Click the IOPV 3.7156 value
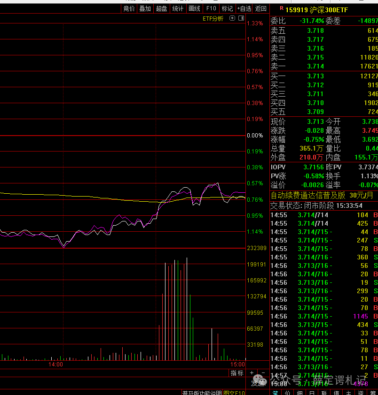This screenshot has height=395, width=378. point(314,167)
